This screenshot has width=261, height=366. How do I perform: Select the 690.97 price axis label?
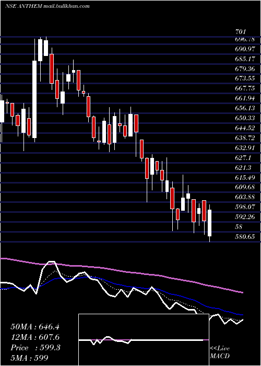[x=245, y=49]
